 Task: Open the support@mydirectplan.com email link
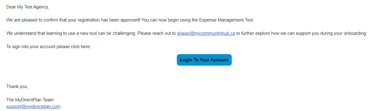(x=33, y=106)
